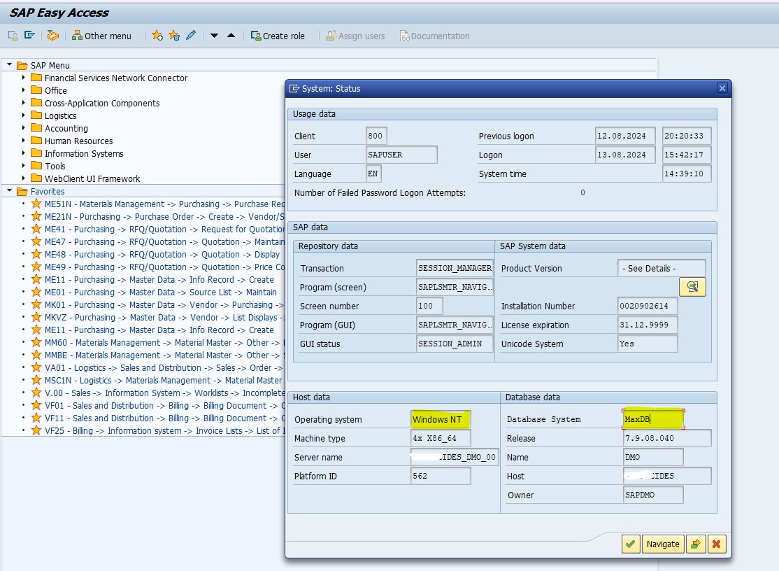Image resolution: width=779 pixels, height=571 pixels.
Task: Click the yellow arrow button beside Navigate
Action: click(x=696, y=544)
